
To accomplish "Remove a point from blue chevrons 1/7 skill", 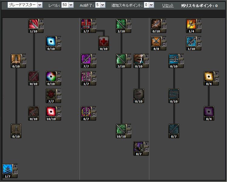I will point(15,172).
